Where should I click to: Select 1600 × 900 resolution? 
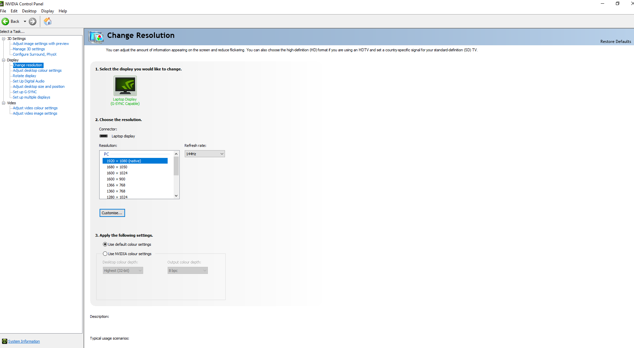tap(135, 179)
